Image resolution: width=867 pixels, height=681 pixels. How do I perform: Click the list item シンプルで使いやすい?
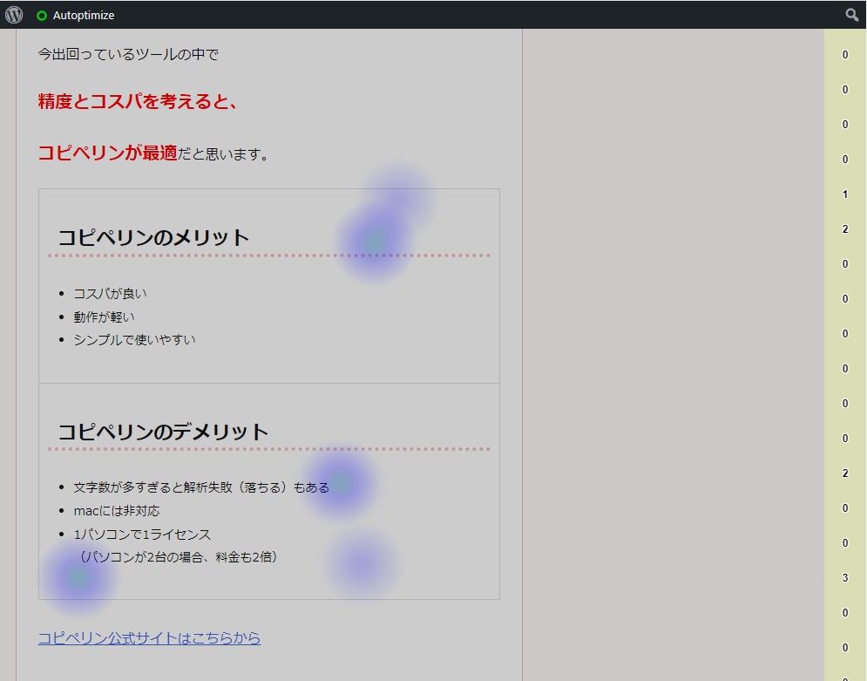point(134,339)
